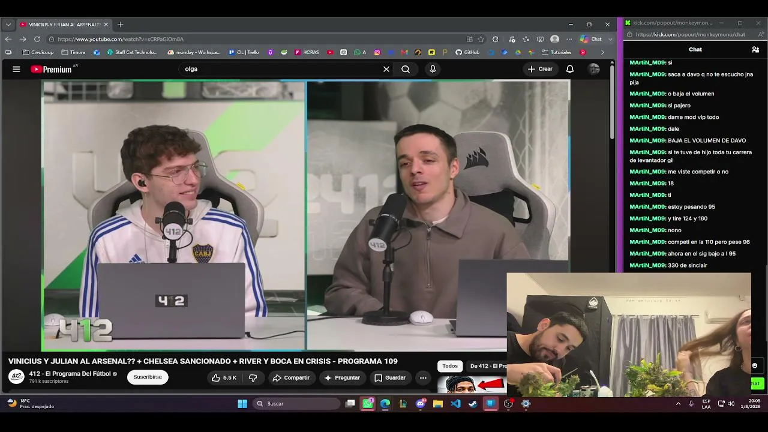Open more video actions menu
The image size is (768, 432).
click(423, 378)
